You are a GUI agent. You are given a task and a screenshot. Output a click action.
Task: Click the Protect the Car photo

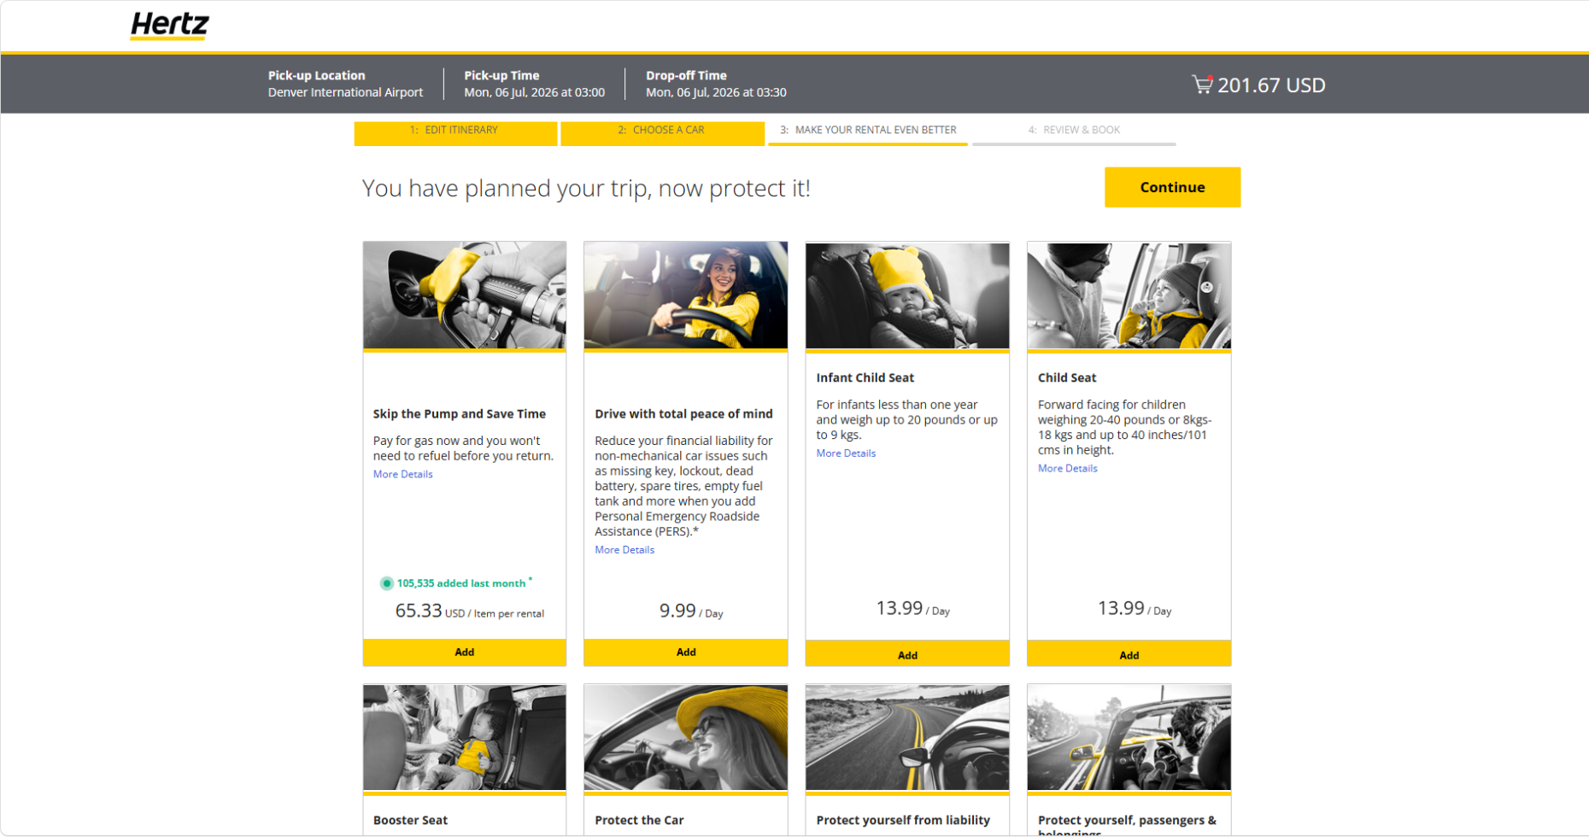686,737
